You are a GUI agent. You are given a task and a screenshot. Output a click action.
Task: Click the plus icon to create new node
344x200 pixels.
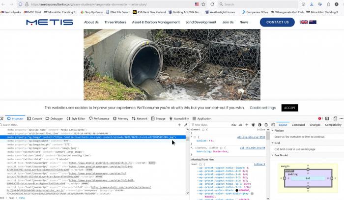point(179,125)
